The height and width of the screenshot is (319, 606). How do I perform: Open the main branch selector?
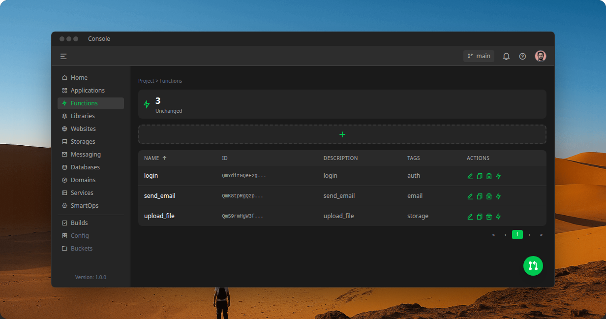point(478,56)
